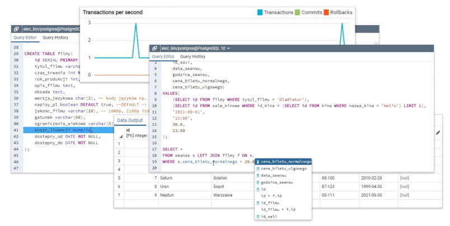Choose cena_biletu_normalnego from the autocomplete list
This screenshot has width=450, height=226.
click(285, 162)
